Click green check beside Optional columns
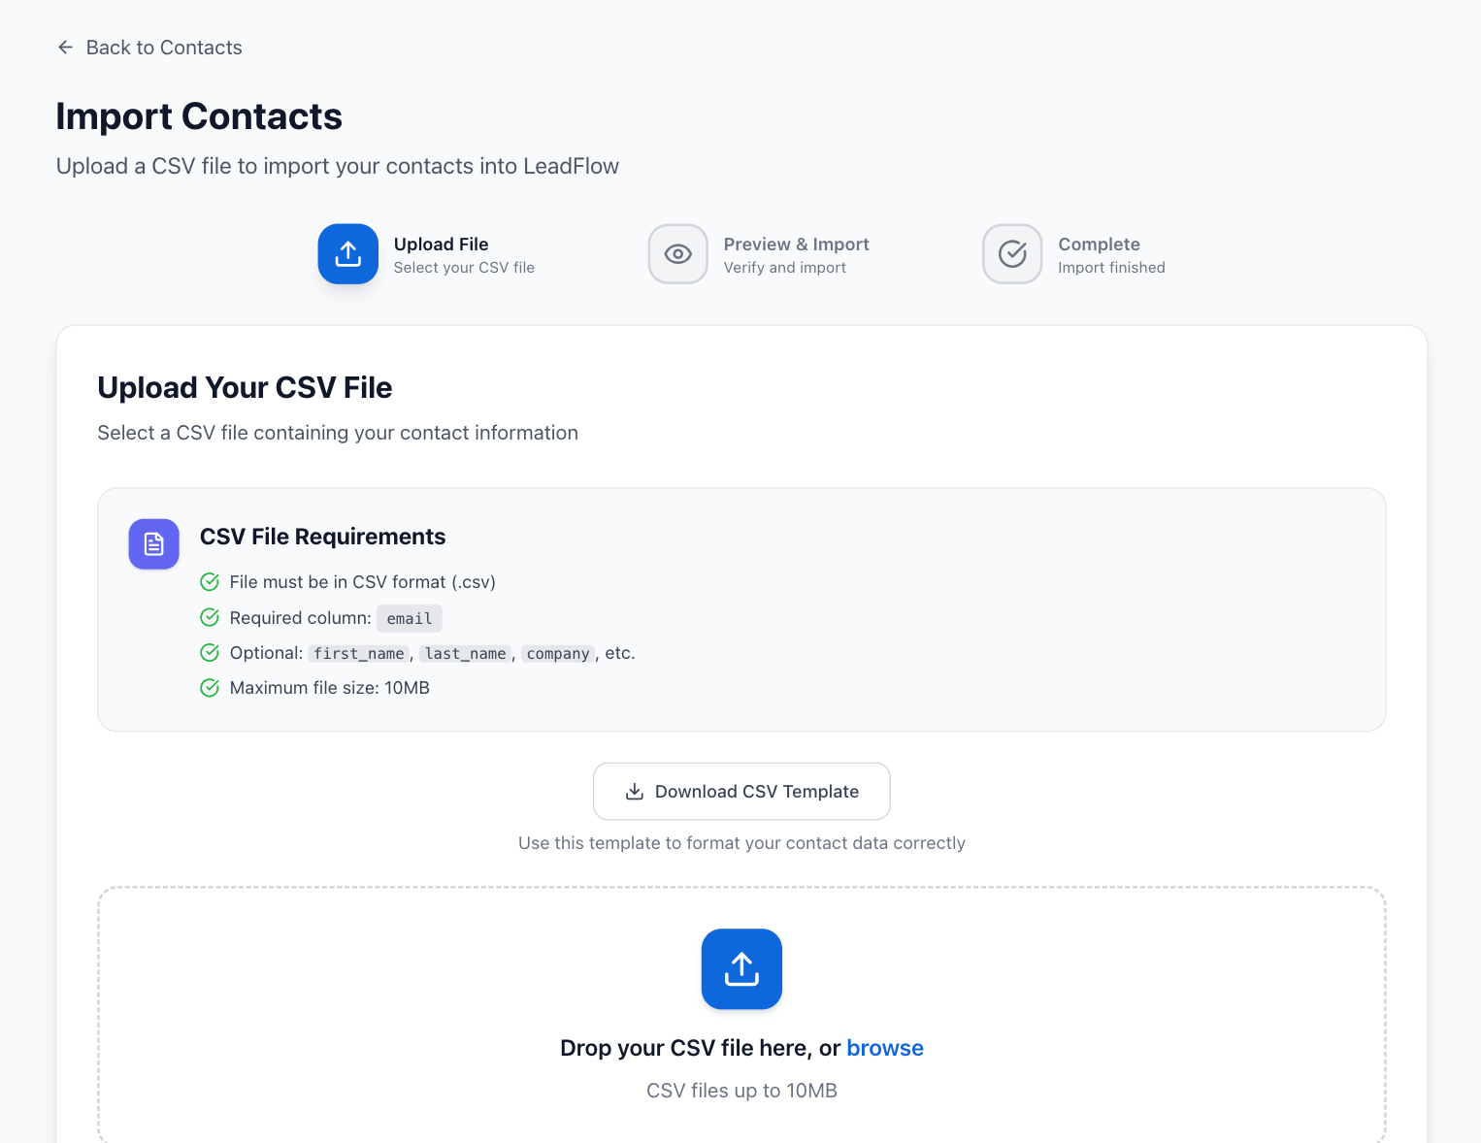 [210, 653]
